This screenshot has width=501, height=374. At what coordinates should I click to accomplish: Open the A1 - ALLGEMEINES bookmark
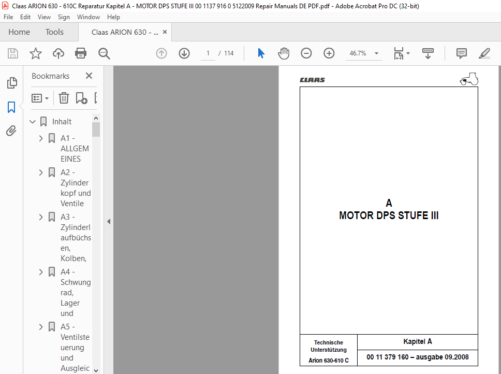tap(75, 149)
